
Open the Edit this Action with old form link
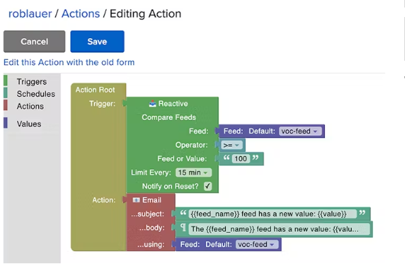[69, 62]
